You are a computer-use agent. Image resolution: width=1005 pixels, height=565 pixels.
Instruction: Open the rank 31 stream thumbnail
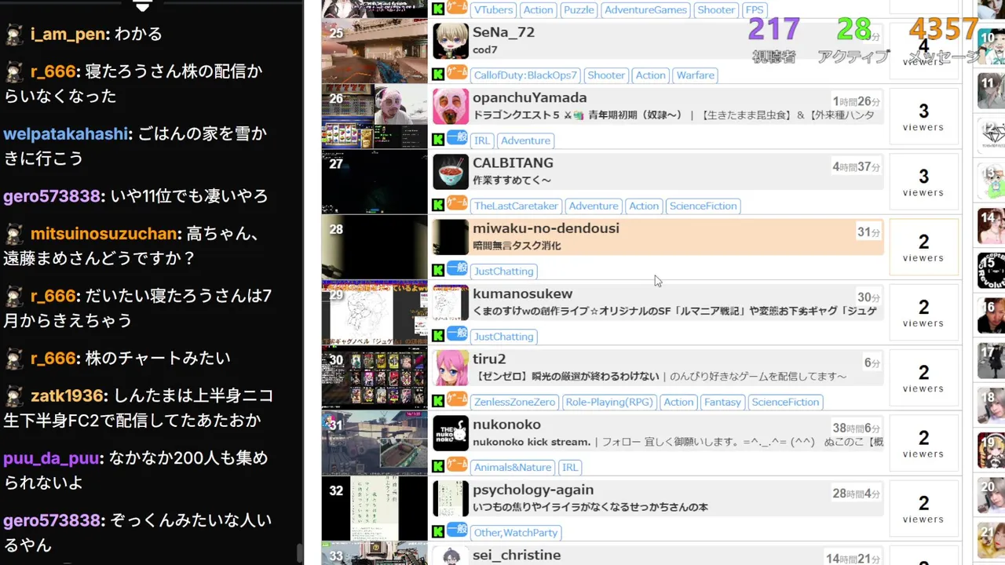375,442
